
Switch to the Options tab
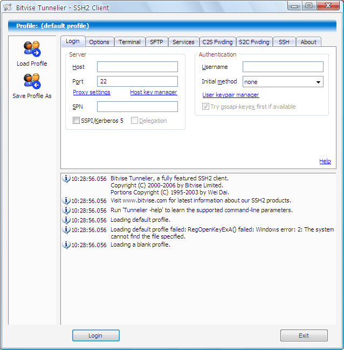point(99,42)
